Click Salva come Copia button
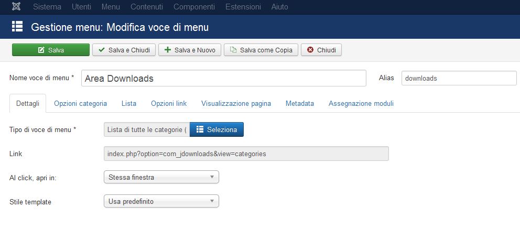This screenshot has width=520, height=251. coord(261,50)
